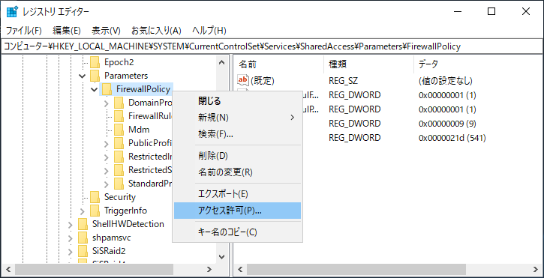The height and width of the screenshot is (278, 544).
Task: Collapse the Parameters key
Action: (83, 76)
